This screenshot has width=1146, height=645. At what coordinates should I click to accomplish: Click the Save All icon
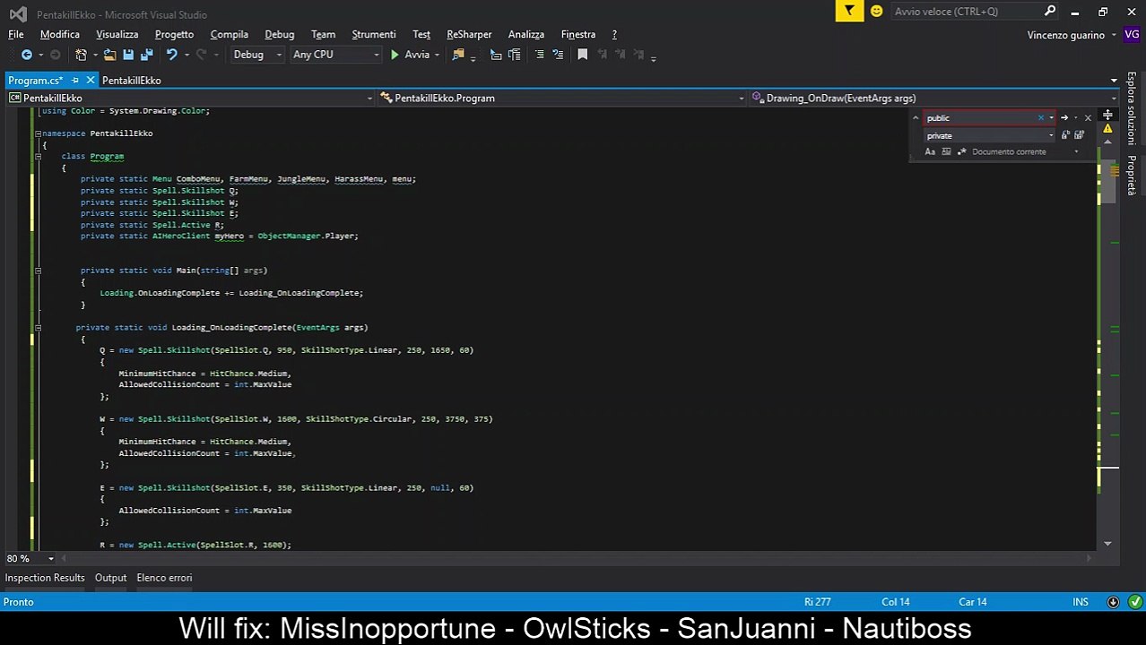click(x=146, y=55)
